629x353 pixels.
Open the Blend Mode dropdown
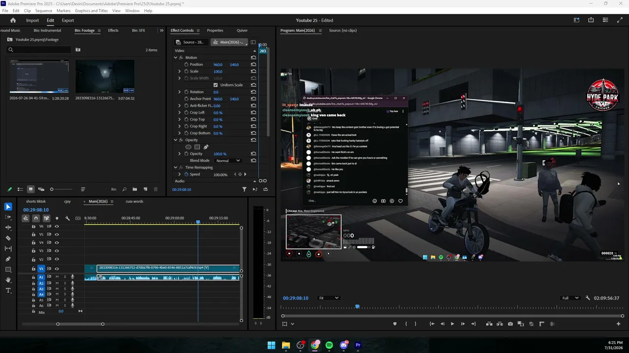pyautogui.click(x=228, y=160)
